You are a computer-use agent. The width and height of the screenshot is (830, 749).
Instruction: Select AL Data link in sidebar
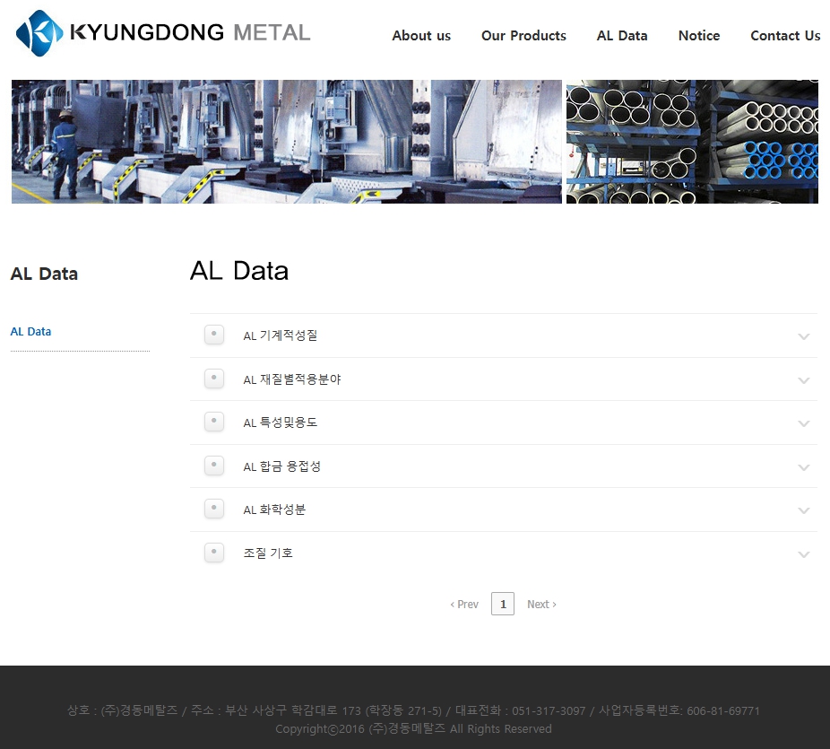click(x=30, y=332)
